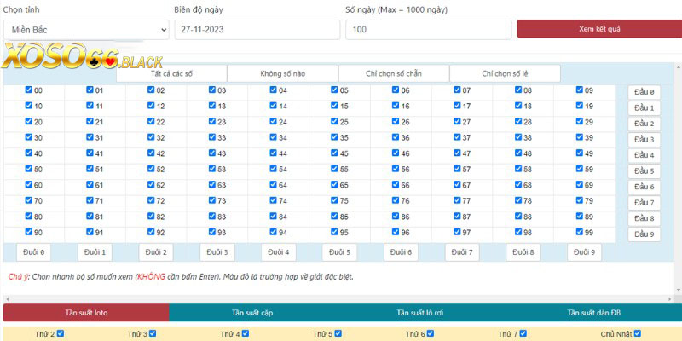Click the Đuôi 4 button

point(279,252)
